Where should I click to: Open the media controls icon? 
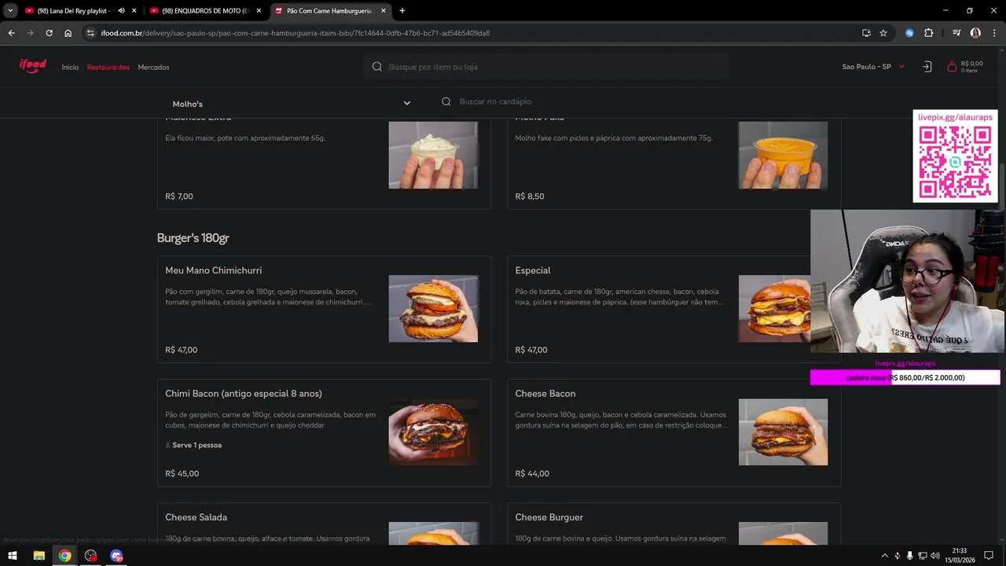(956, 33)
